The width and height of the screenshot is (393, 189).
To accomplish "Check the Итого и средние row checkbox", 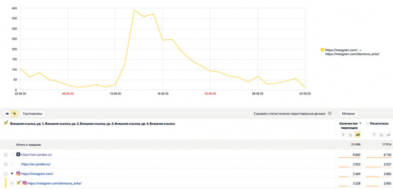I will pyautogui.click(x=12, y=145).
